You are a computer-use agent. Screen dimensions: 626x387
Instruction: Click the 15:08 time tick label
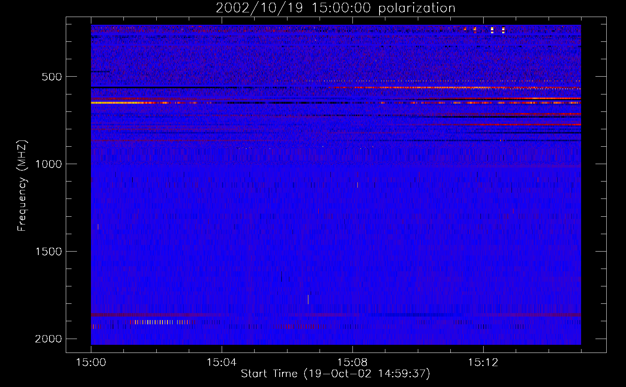(x=352, y=363)
